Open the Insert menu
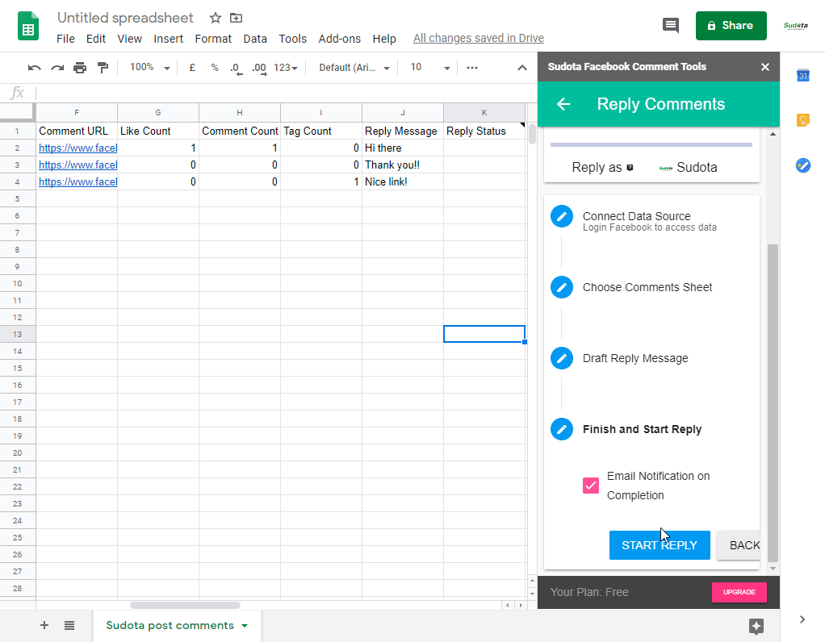Viewport: 825px width, 642px height. pos(169,39)
